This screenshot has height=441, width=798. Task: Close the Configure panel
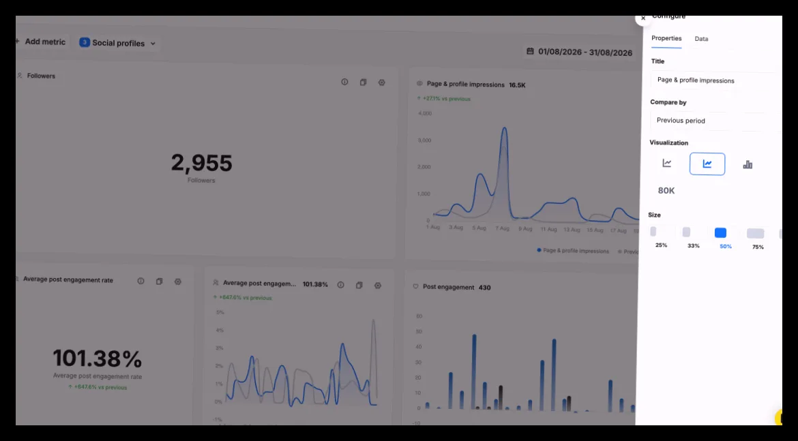[x=643, y=18]
